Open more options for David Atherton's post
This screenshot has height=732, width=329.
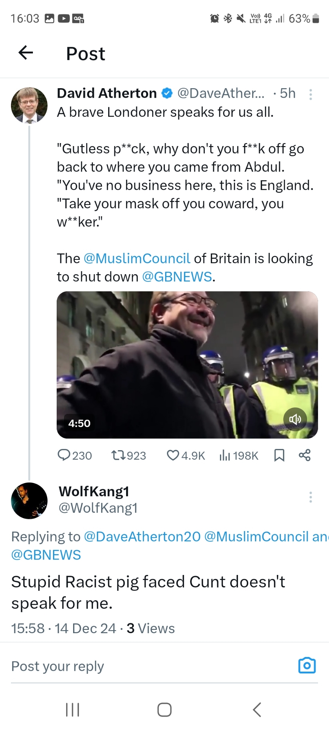tap(310, 94)
